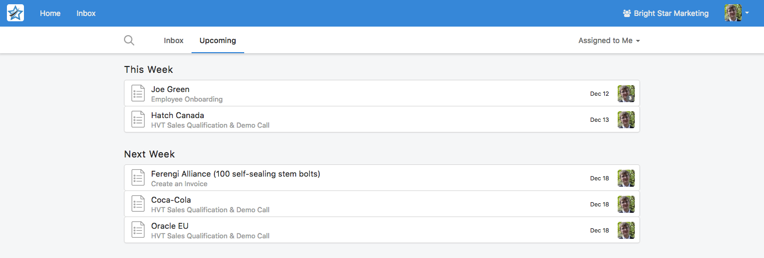Open the search magnifier icon

(129, 40)
